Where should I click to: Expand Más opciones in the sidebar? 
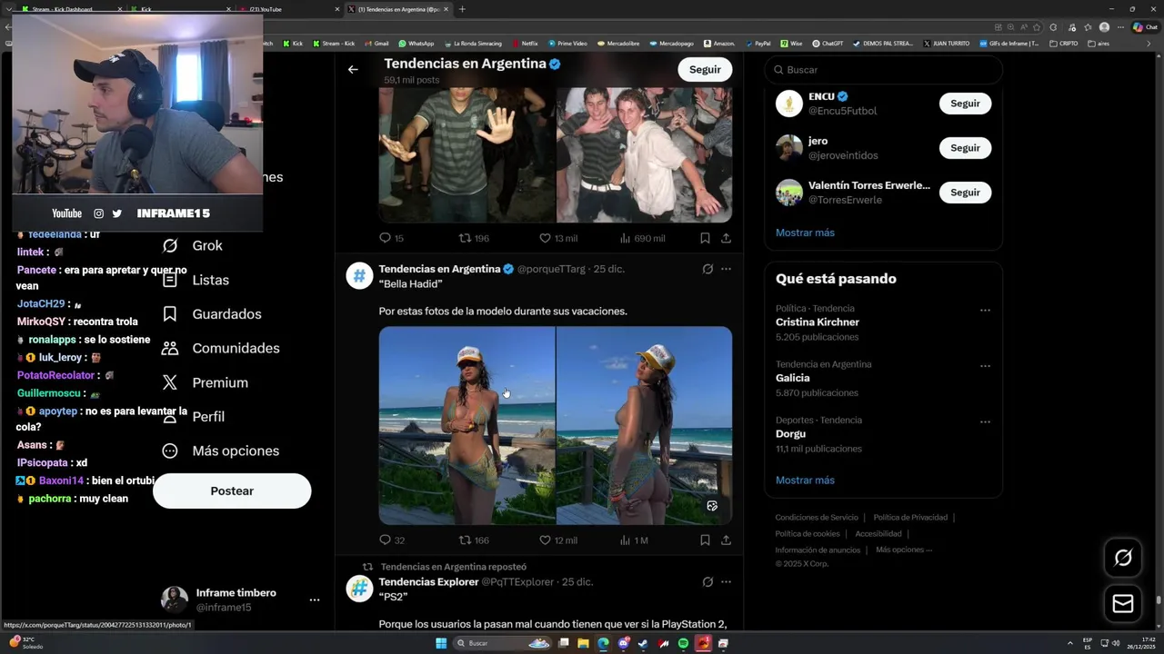pos(220,451)
